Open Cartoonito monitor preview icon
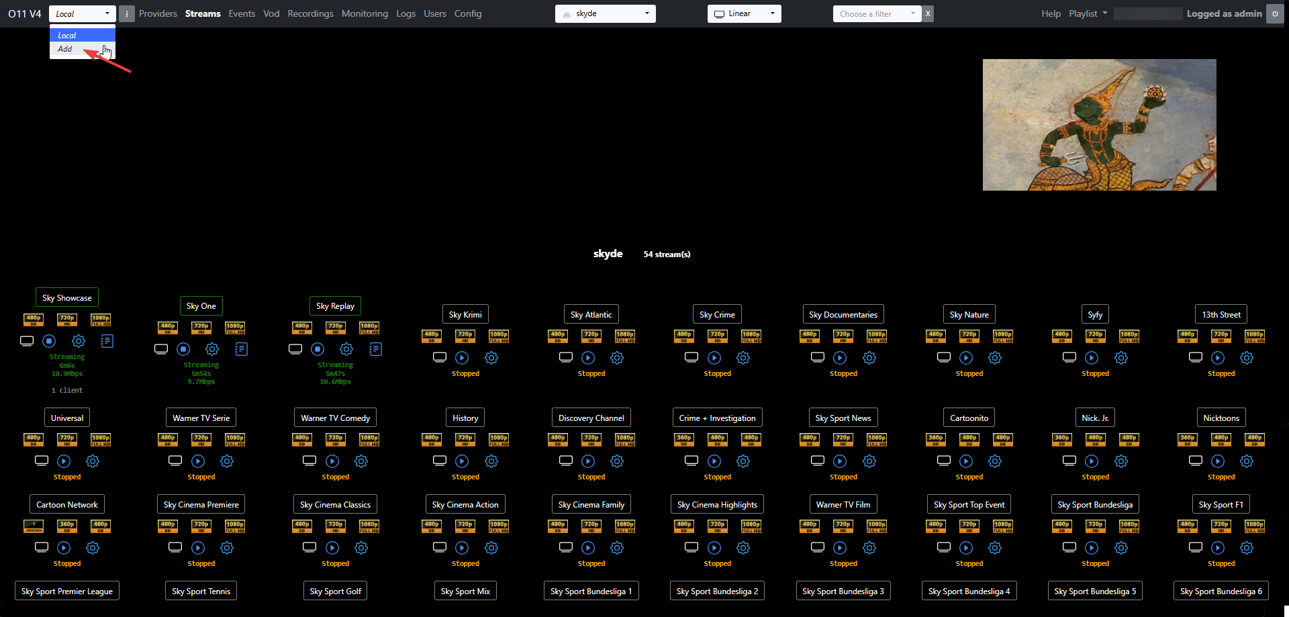 [x=944, y=461]
